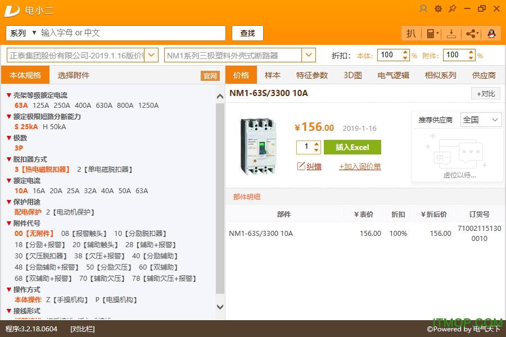Select the 125A frame current option

pyautogui.click(x=40, y=106)
